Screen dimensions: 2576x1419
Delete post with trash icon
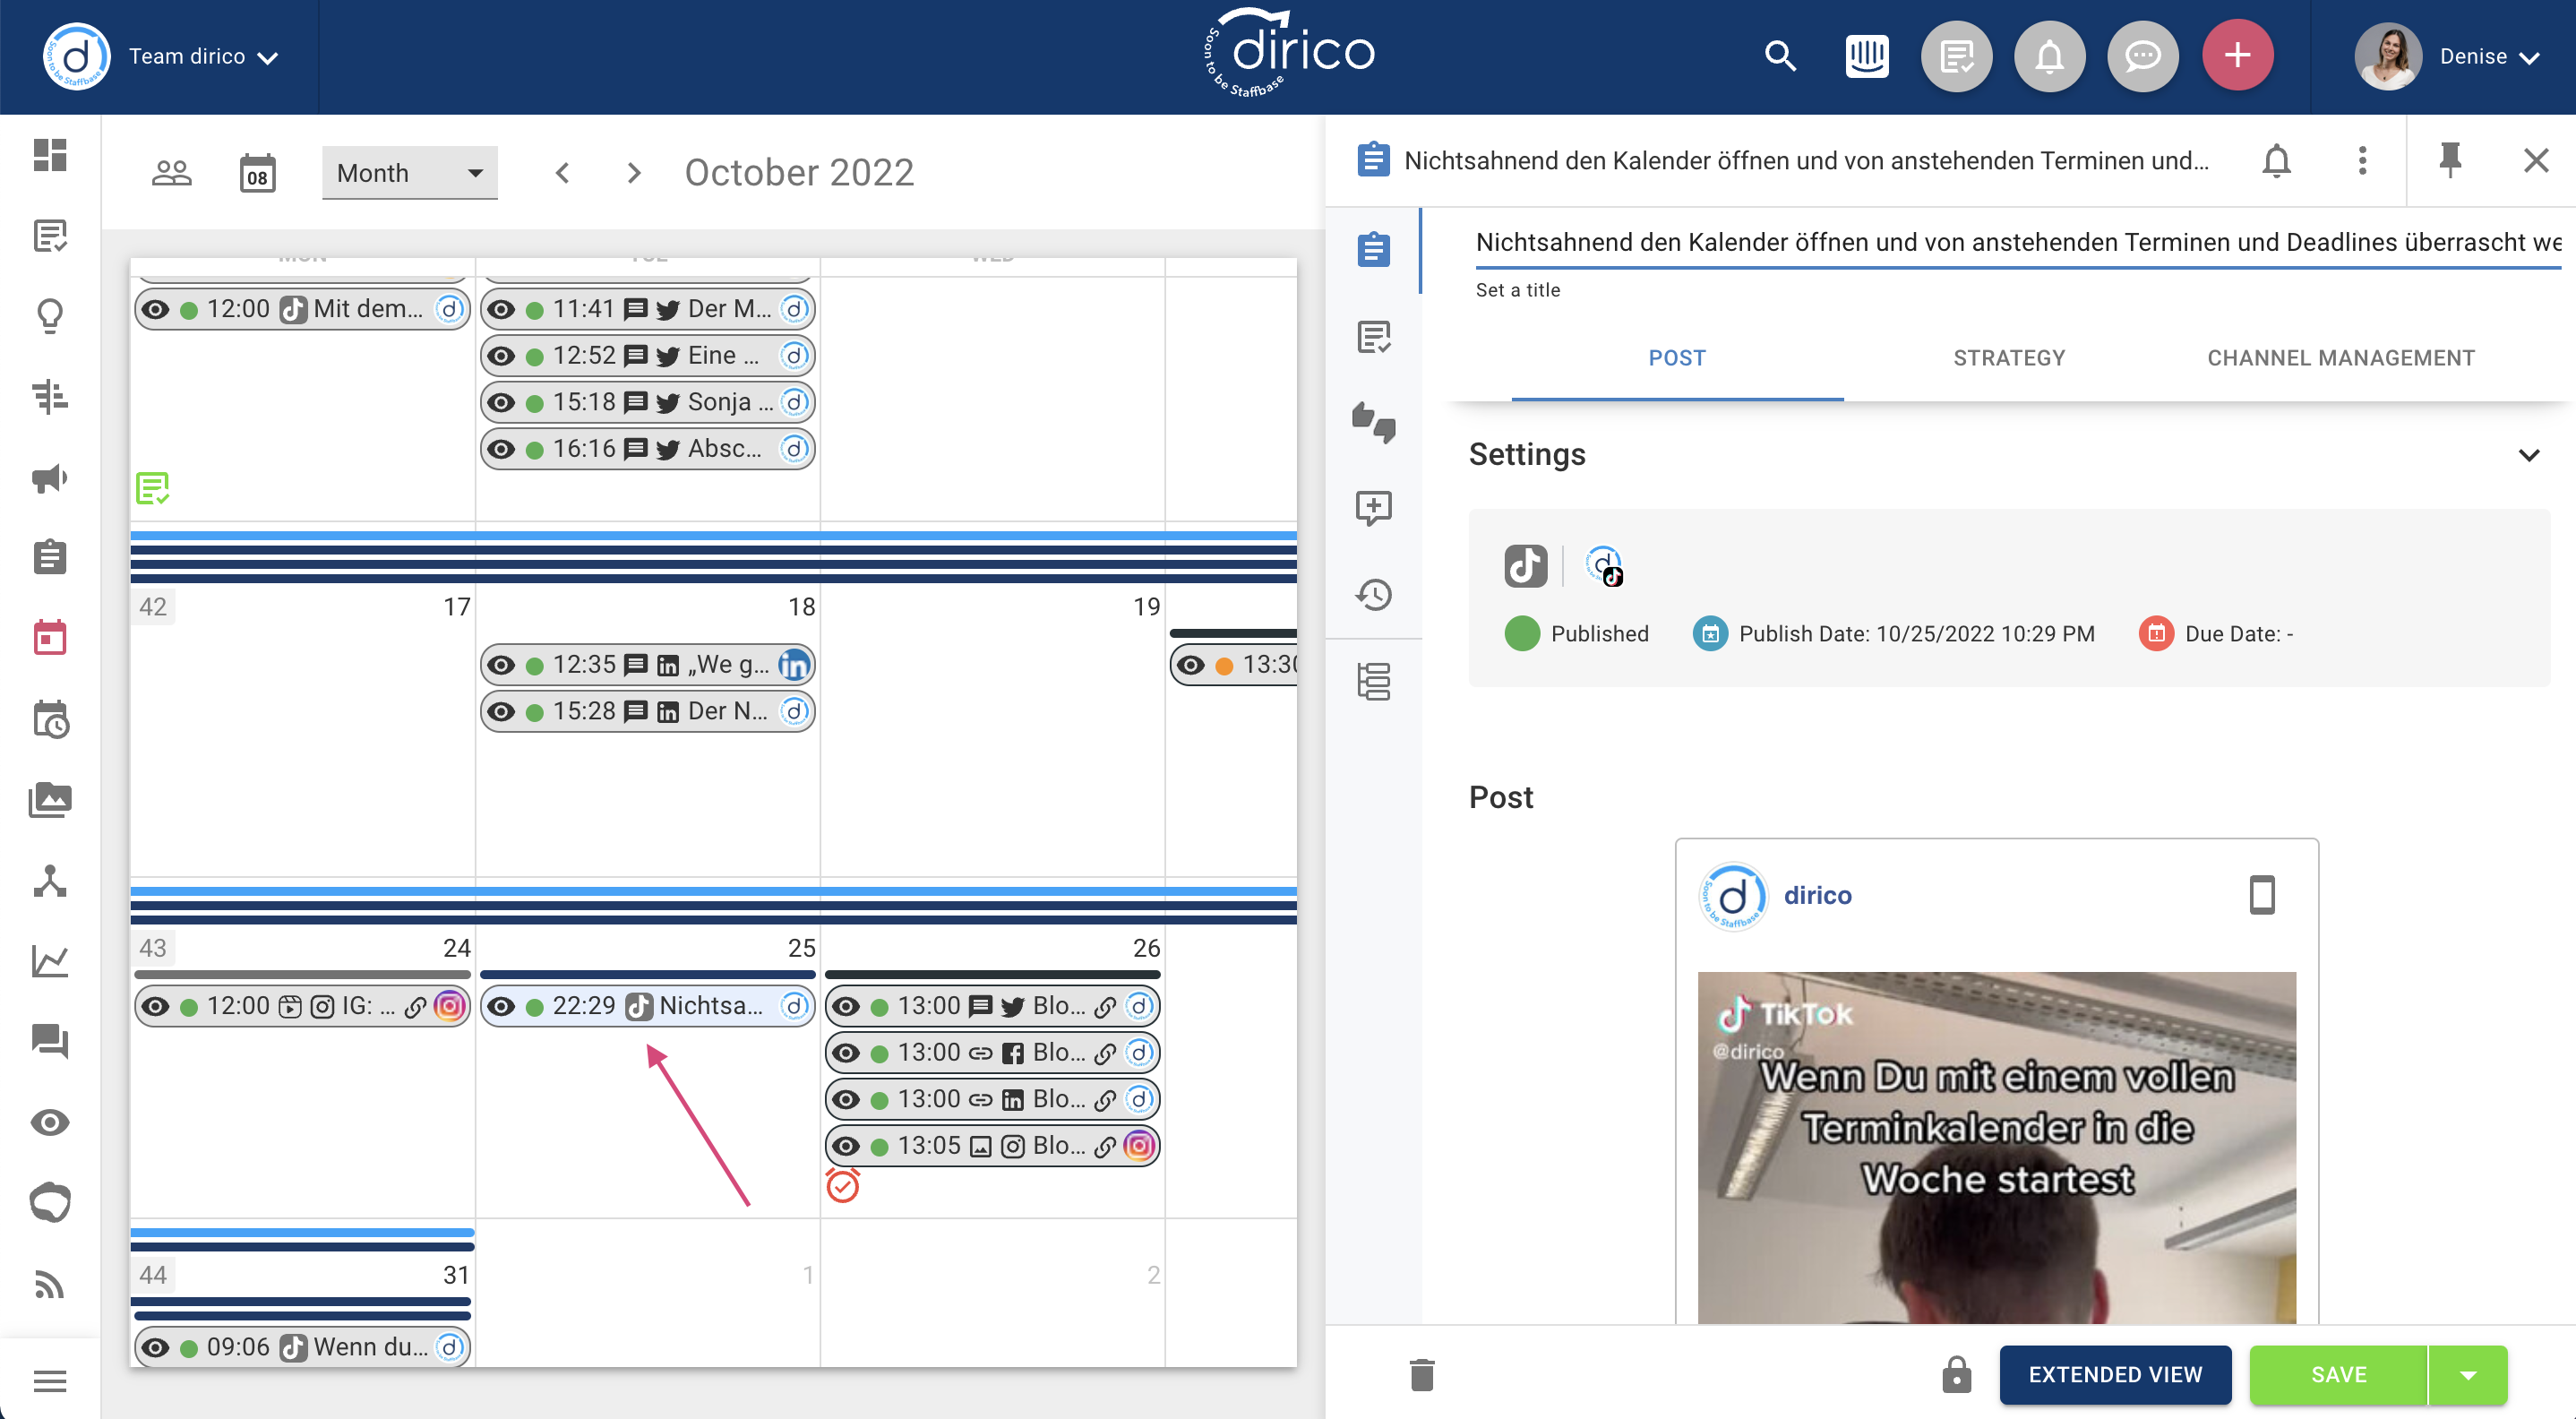[x=1422, y=1375]
